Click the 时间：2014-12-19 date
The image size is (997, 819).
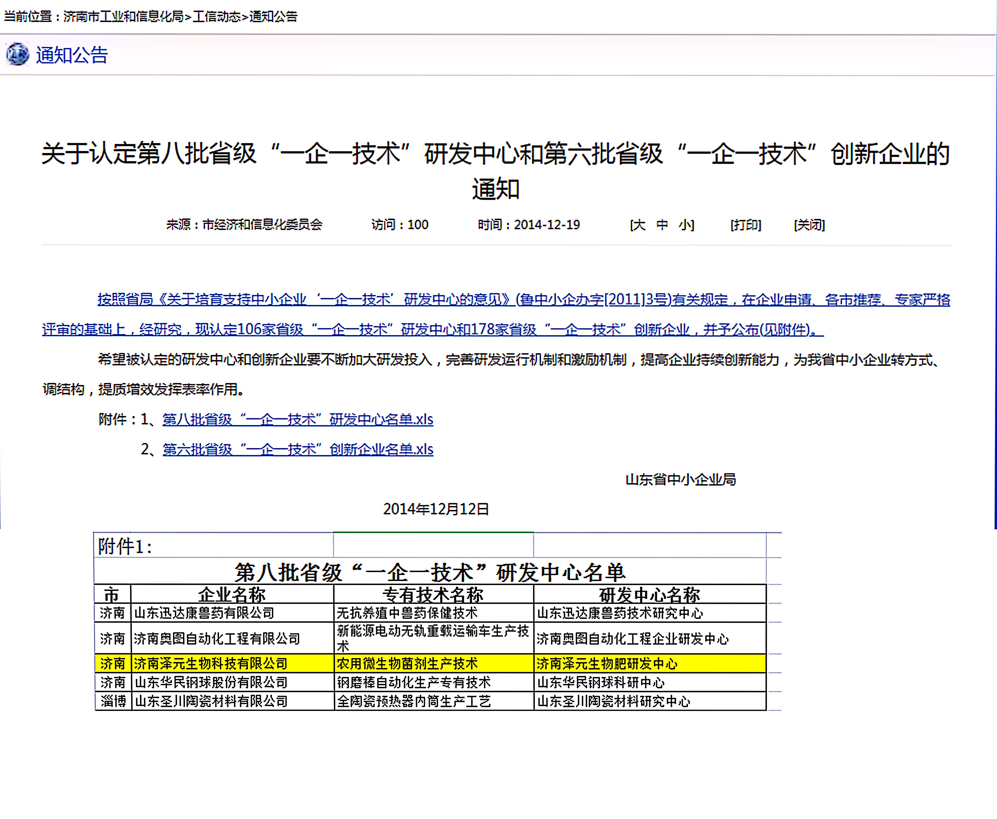pyautogui.click(x=529, y=225)
